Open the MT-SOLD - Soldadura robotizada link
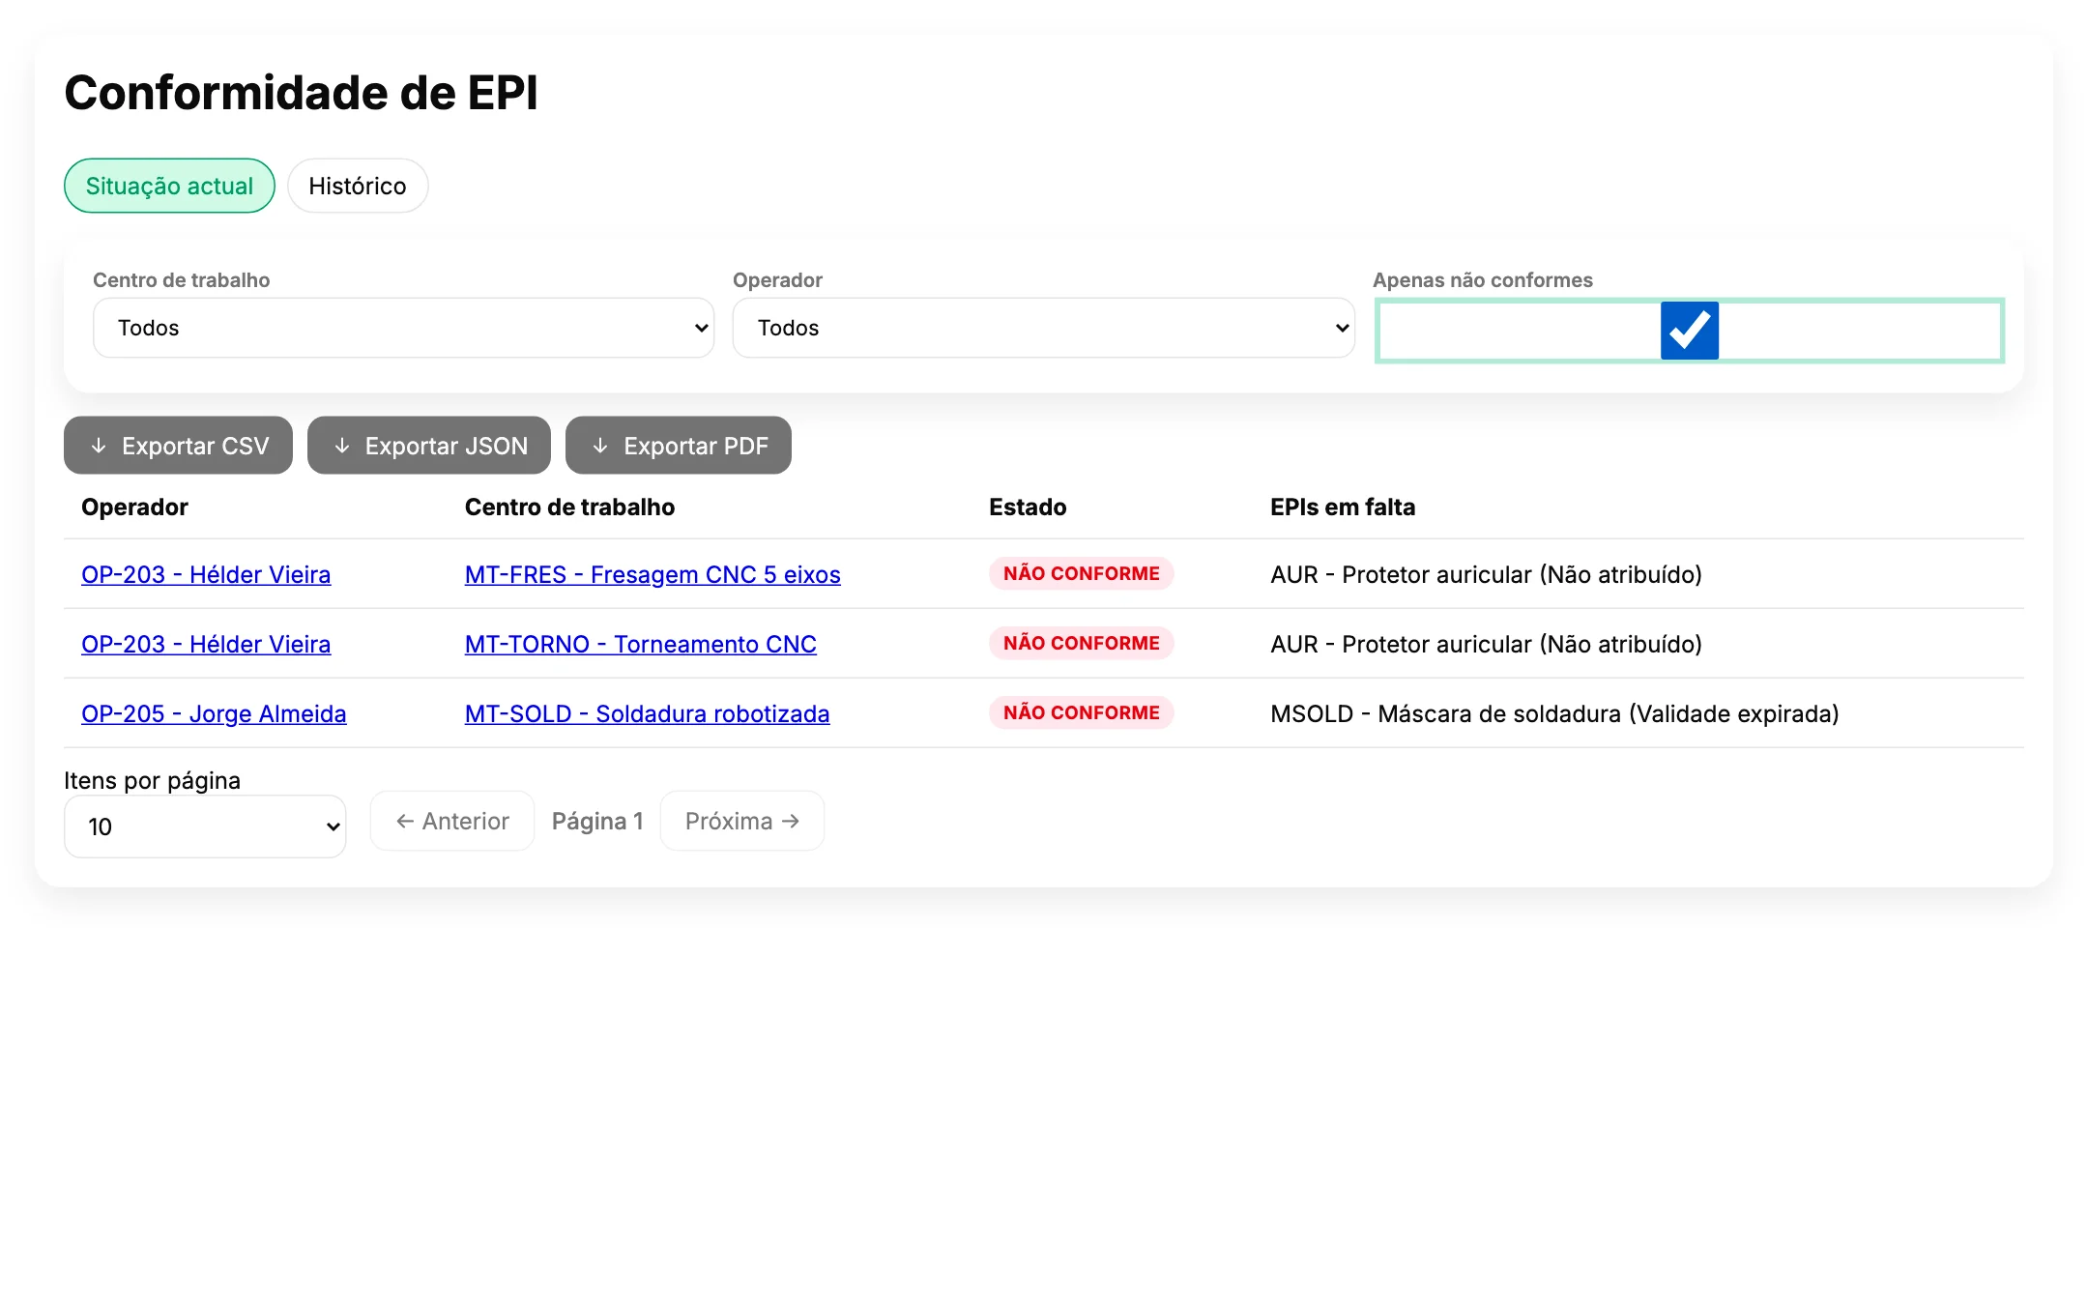This screenshot has height=1305, width=2088. tap(647, 713)
